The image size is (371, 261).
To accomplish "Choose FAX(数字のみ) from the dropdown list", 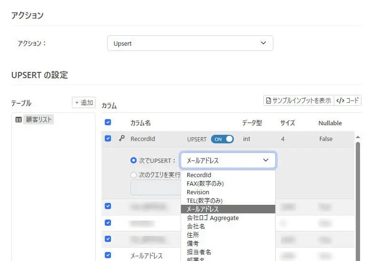I will [228, 184].
